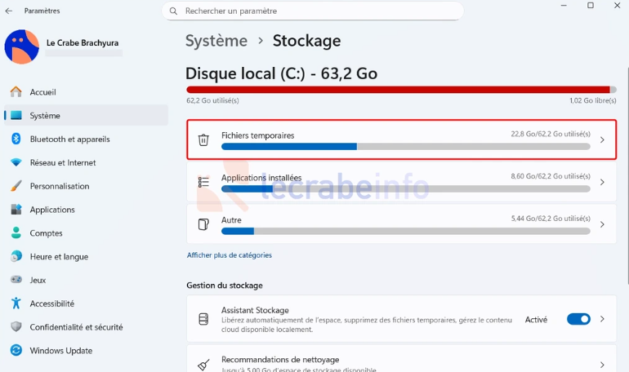Go to Windows Update in sidebar
The width and height of the screenshot is (629, 372).
[61, 351]
